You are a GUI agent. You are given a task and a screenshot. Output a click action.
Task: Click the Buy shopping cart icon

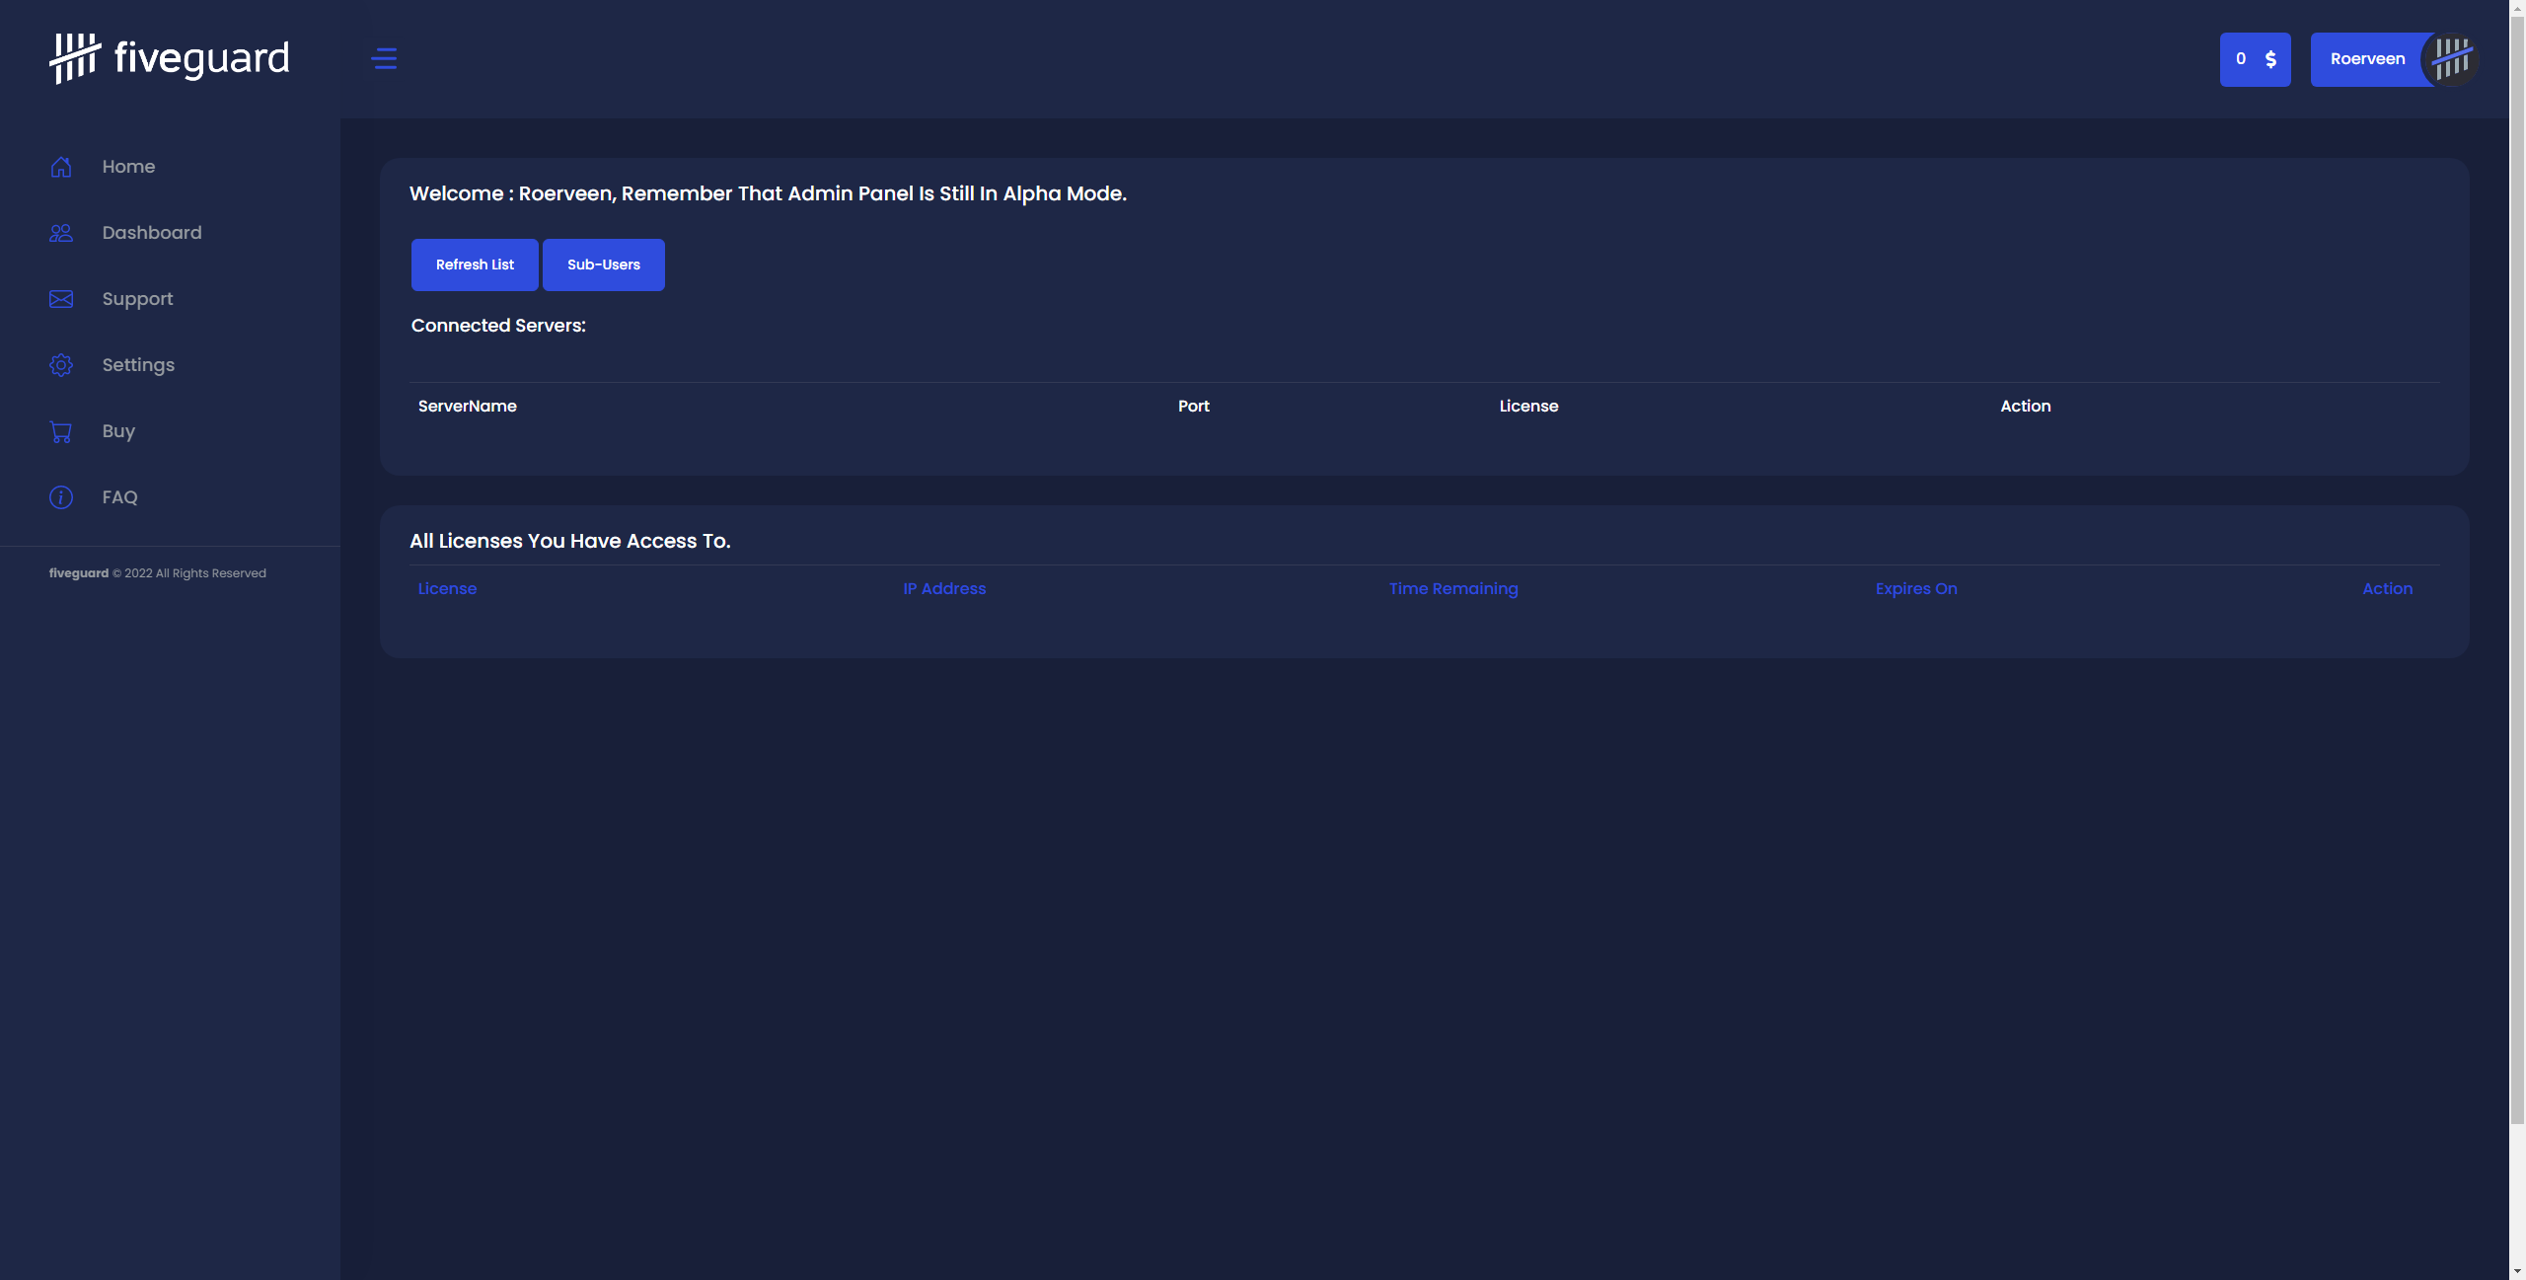[x=61, y=431]
